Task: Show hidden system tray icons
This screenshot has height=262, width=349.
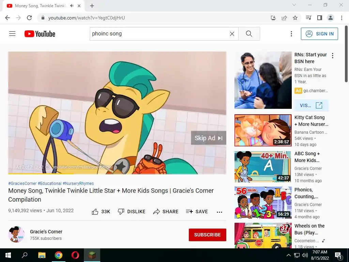Action: coord(288,255)
